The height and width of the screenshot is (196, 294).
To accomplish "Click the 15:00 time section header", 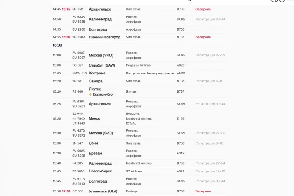I will coord(57,45).
